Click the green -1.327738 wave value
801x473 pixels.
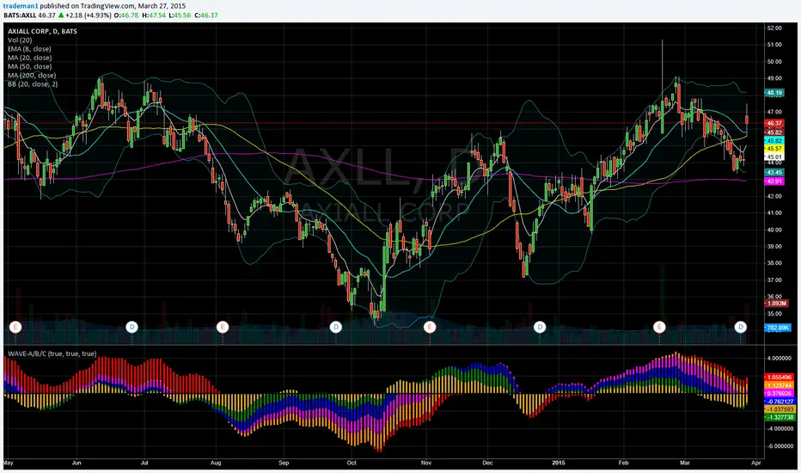pyautogui.click(x=780, y=418)
